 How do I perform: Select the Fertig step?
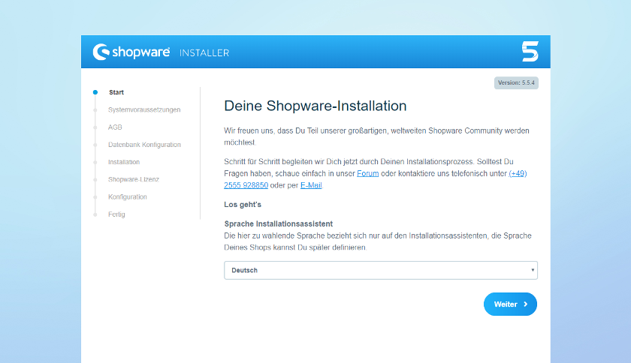pos(116,214)
